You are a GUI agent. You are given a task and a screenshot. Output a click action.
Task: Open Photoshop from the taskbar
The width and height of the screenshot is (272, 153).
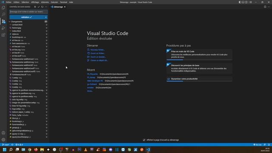pos(79,150)
